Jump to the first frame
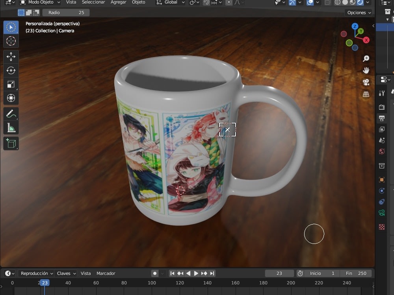Image resolution: width=394 pixels, height=295 pixels. click(x=172, y=273)
